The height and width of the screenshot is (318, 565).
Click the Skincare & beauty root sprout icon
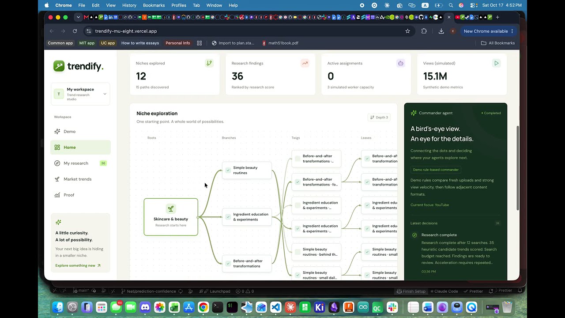click(x=171, y=208)
